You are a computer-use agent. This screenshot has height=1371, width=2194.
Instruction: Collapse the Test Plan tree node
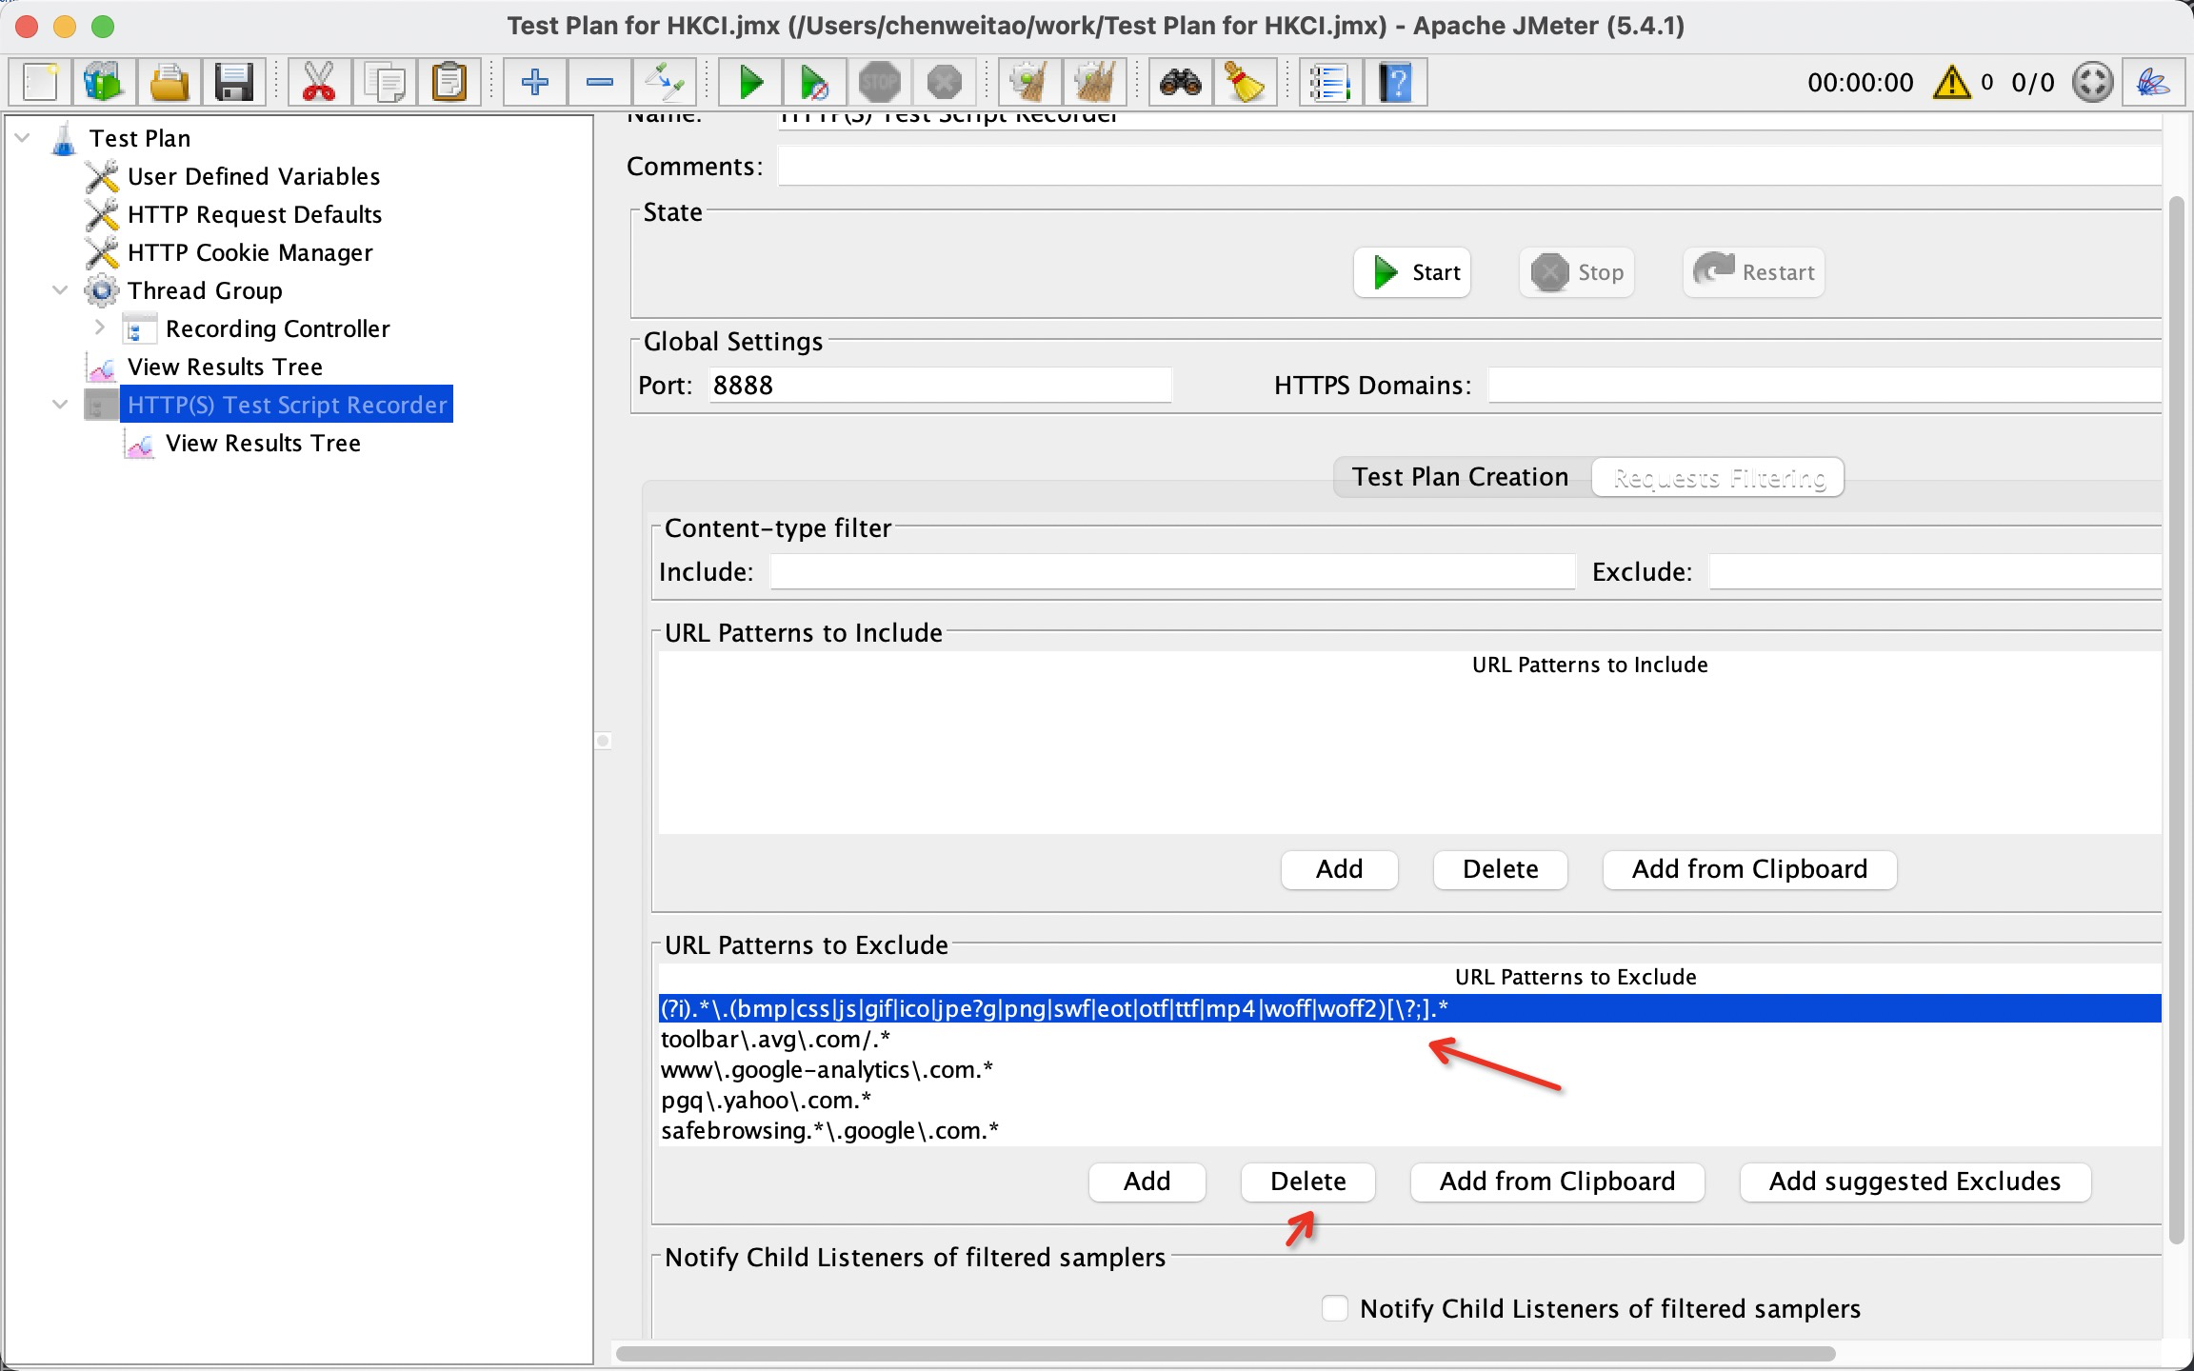23,138
